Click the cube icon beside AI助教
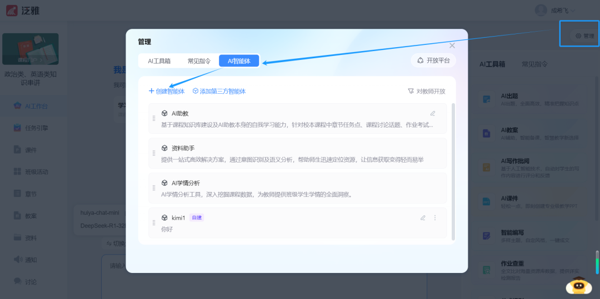 (164, 113)
